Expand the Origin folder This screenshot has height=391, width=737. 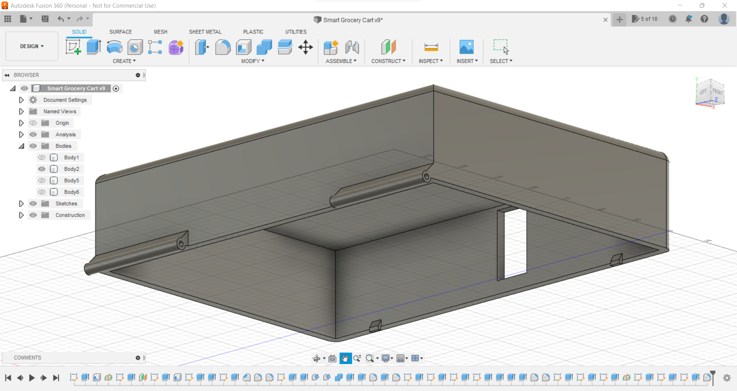21,123
